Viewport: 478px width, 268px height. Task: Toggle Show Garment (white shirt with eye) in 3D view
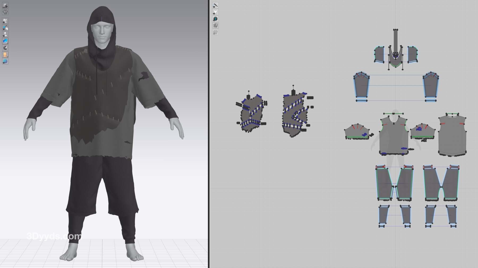(x=5, y=21)
